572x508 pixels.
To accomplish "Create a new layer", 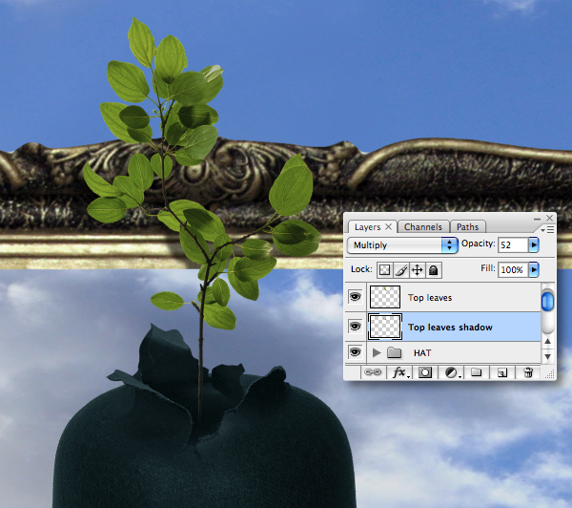I will [x=502, y=372].
